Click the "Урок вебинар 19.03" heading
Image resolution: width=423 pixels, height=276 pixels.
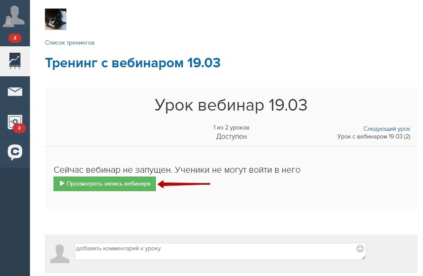pos(231,105)
